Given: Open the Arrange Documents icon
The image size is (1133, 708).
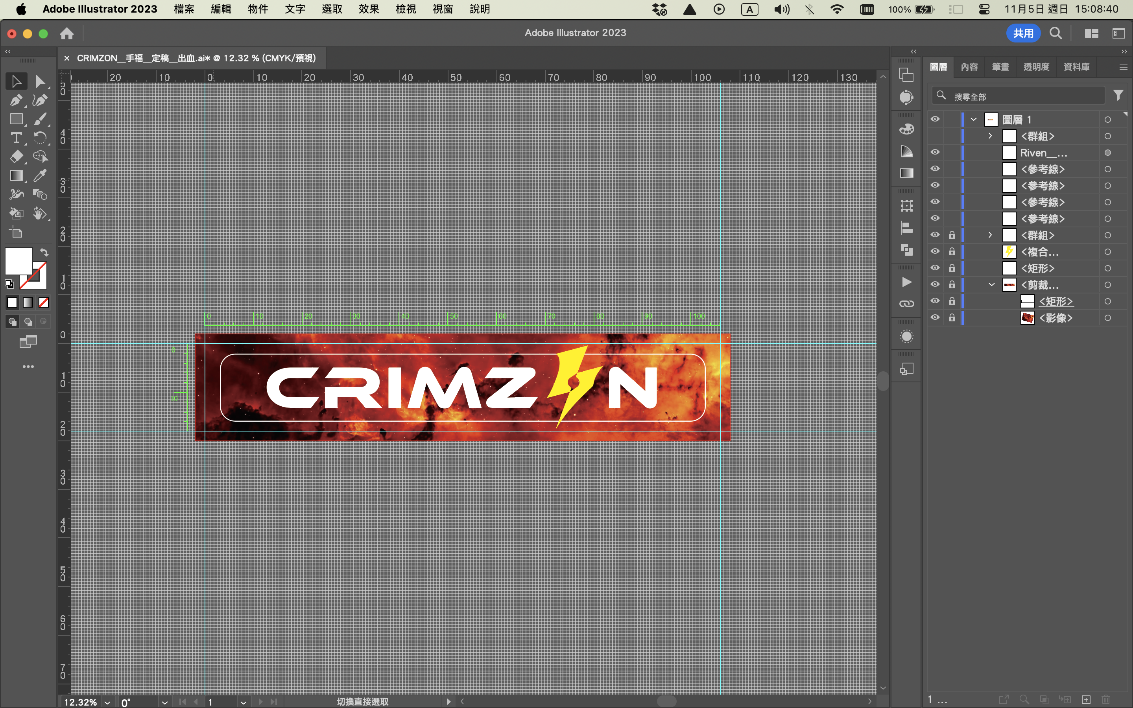Looking at the screenshot, I should click(x=1091, y=33).
